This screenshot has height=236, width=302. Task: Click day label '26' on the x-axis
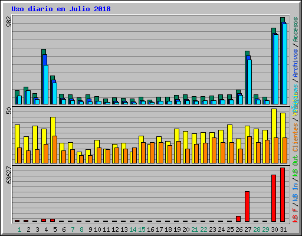pos(239,230)
